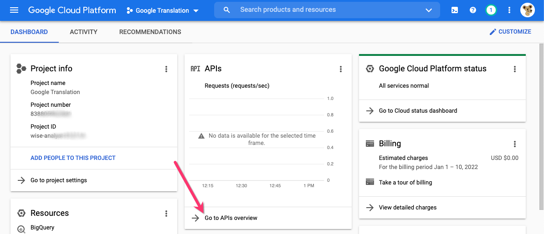Open the help question mark icon

coord(473,10)
